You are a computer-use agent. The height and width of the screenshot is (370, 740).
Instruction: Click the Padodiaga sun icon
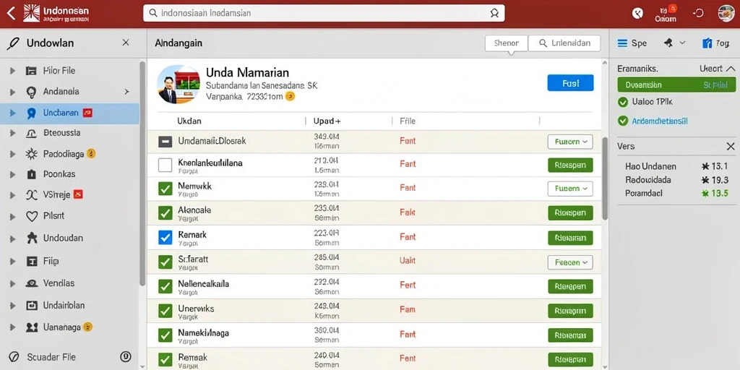tap(31, 154)
